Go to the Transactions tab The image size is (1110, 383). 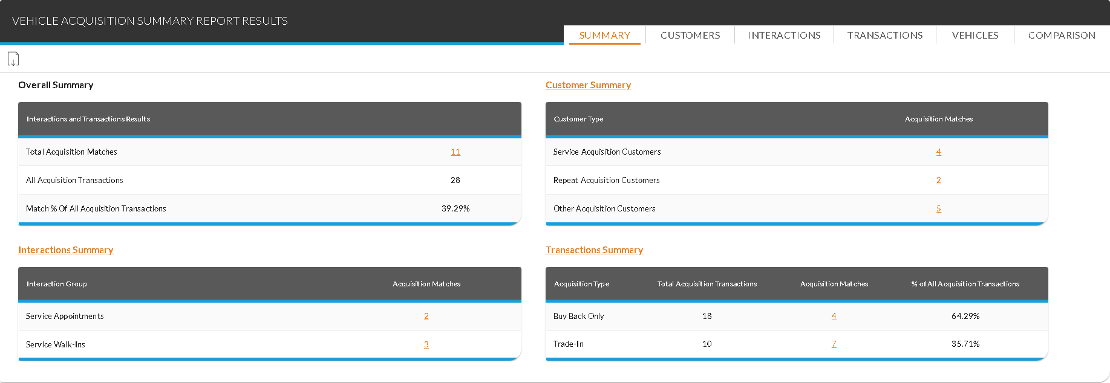click(x=884, y=36)
